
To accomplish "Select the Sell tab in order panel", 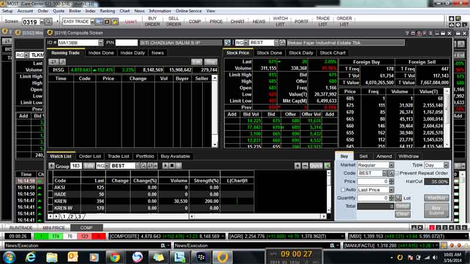I will pyautogui.click(x=363, y=157).
